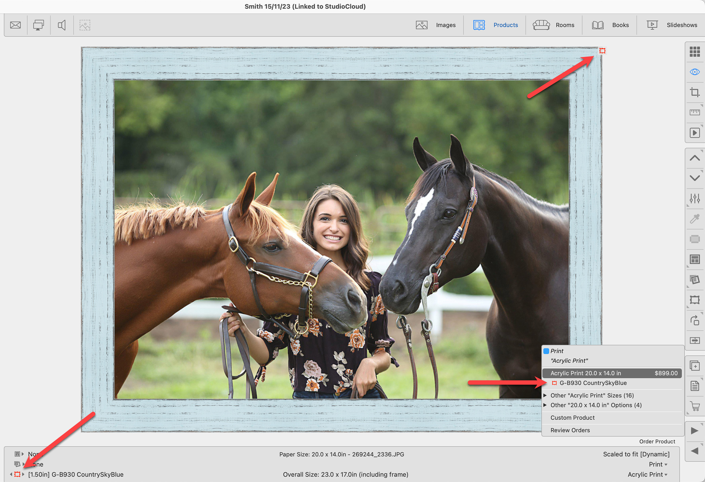Image resolution: width=705 pixels, height=482 pixels.
Task: Click Review Orders in the menu
Action: [x=570, y=430]
